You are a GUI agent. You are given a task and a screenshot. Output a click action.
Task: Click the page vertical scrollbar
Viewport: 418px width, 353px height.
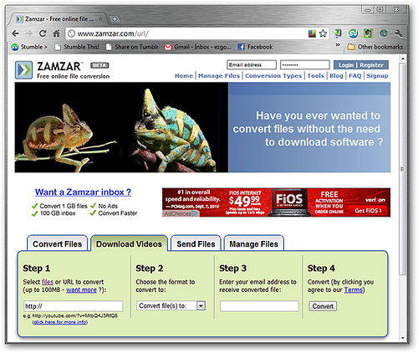pyautogui.click(x=402, y=169)
